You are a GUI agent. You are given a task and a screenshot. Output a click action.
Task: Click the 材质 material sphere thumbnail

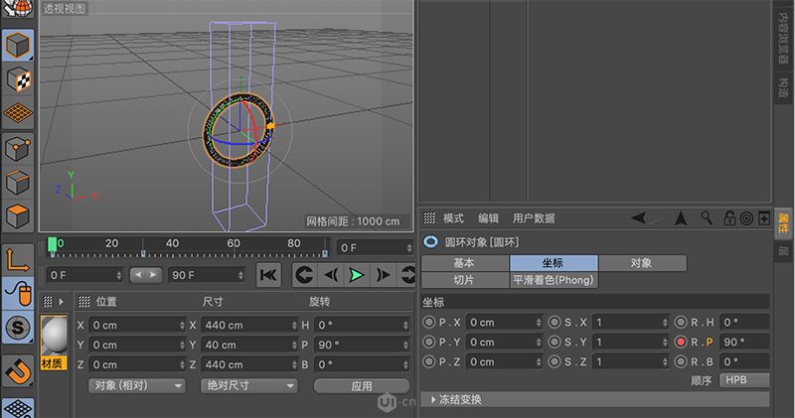click(x=53, y=339)
